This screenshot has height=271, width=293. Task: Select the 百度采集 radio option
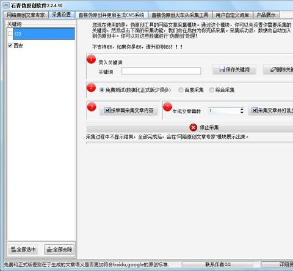[181, 90]
